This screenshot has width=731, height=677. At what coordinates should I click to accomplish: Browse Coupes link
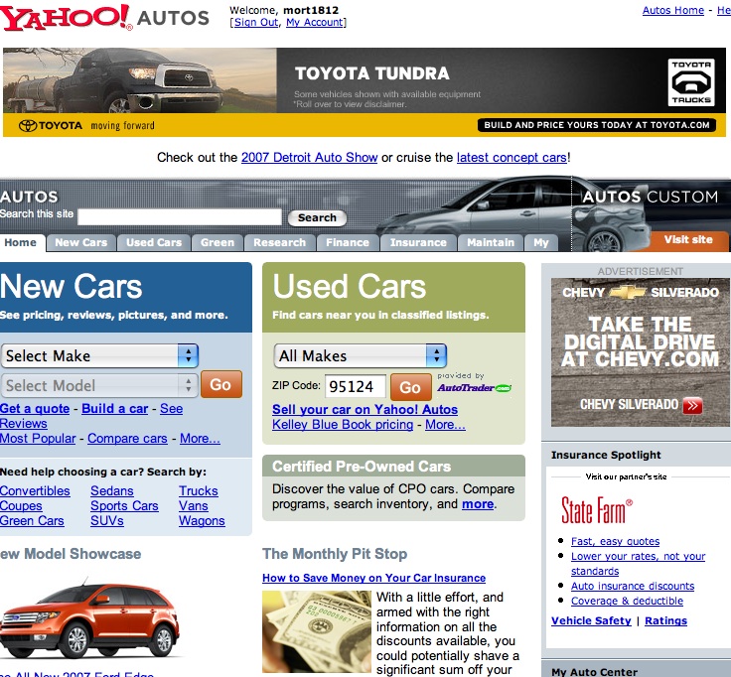(x=21, y=506)
